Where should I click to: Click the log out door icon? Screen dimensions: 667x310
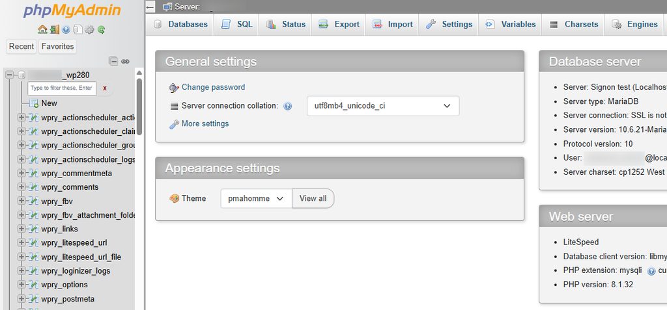[54, 29]
